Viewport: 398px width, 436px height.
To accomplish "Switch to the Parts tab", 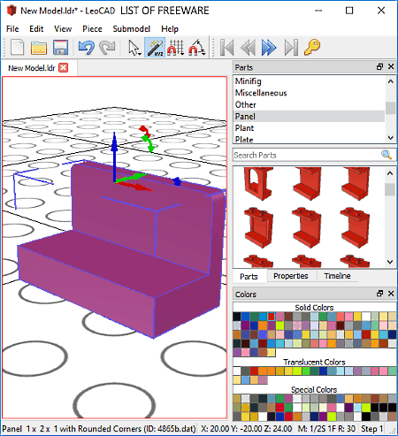I will point(249,276).
